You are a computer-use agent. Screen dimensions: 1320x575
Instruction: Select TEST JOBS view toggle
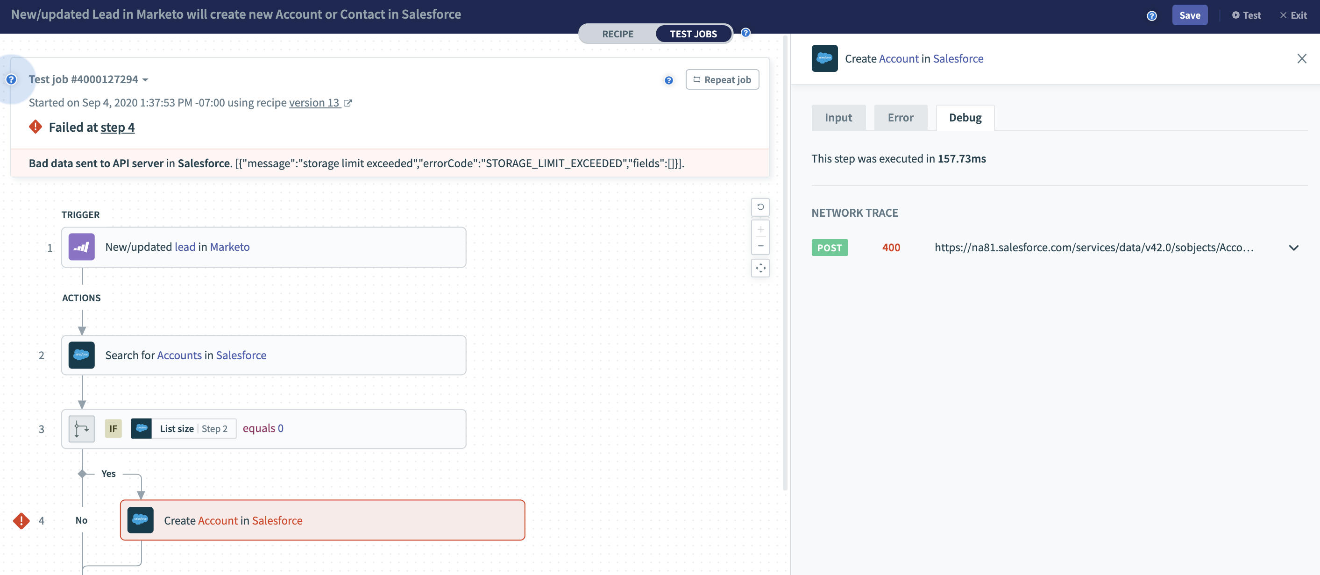coord(693,34)
